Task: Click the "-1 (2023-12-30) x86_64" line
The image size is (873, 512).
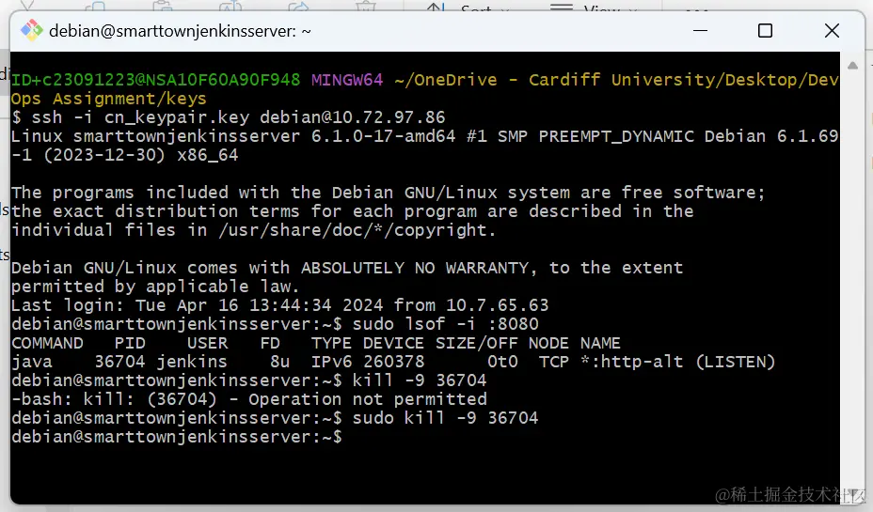Action: tap(125, 155)
